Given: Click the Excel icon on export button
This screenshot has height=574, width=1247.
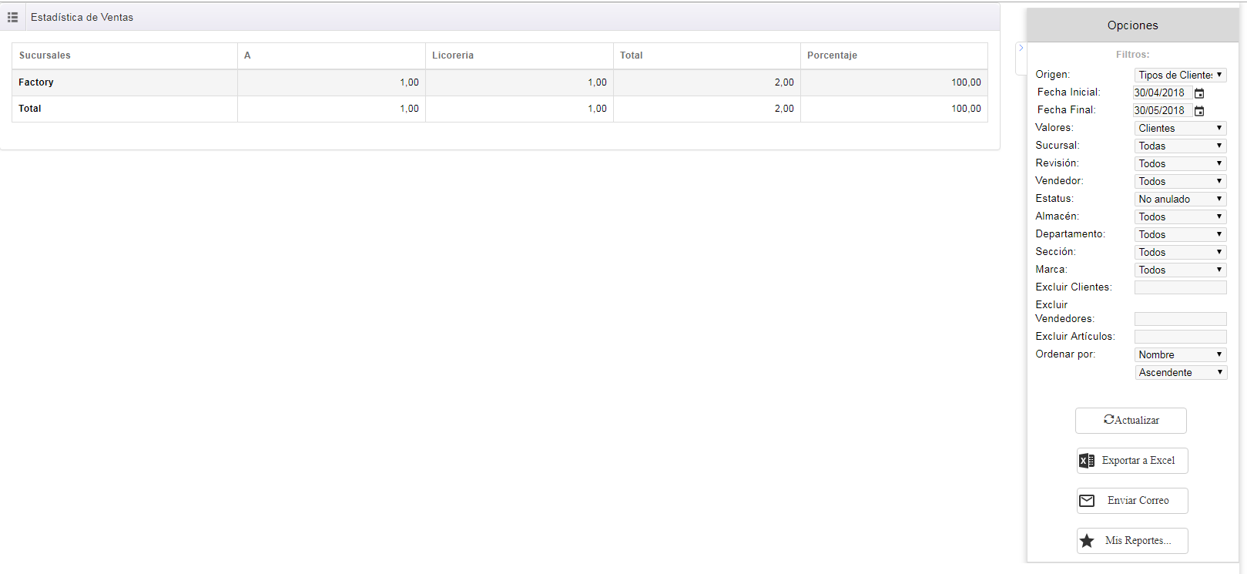Looking at the screenshot, I should (1087, 461).
